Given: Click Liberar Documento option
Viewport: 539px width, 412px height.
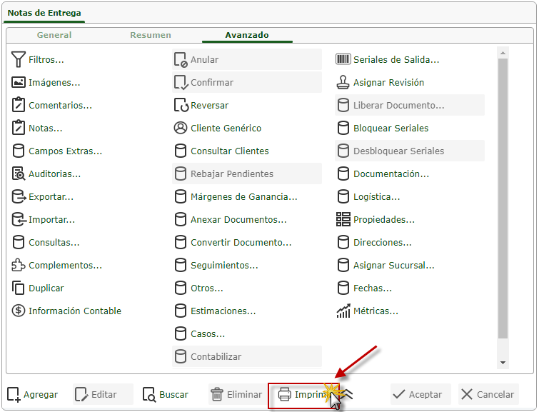Looking at the screenshot, I should [x=410, y=105].
